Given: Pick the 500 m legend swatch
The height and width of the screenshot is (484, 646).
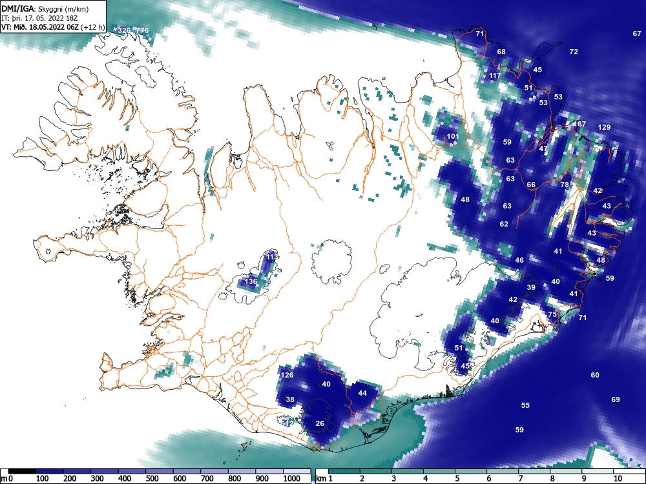Looking at the screenshot, I should [x=160, y=471].
